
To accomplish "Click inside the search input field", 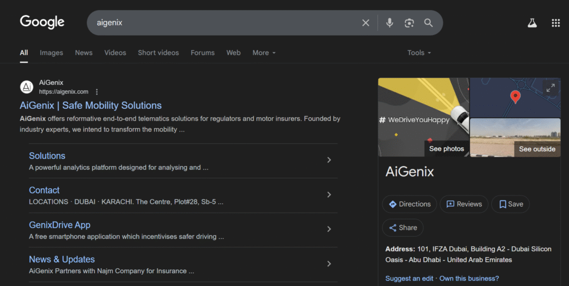I will pyautogui.click(x=222, y=23).
